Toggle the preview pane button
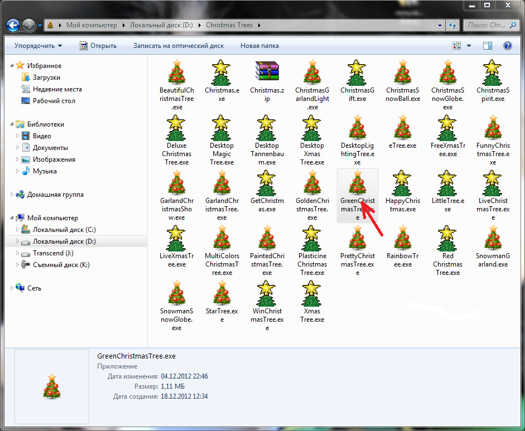Viewport: 525px width, 431px height. click(x=488, y=46)
